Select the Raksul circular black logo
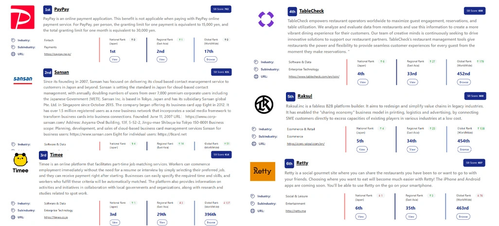499x226 pixels. pyautogui.click(x=265, y=104)
